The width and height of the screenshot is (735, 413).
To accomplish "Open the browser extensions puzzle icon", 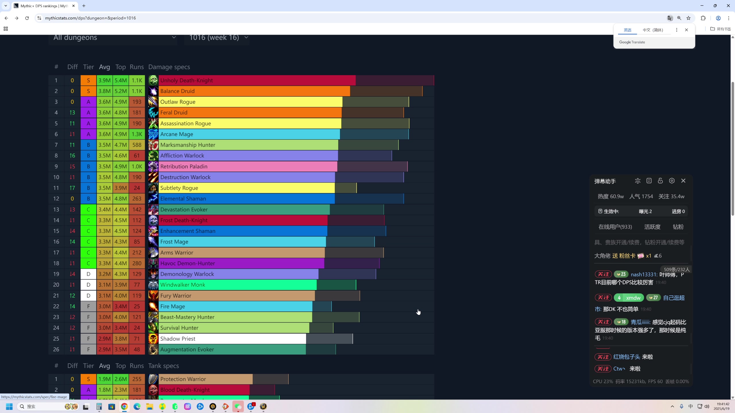I will point(703,18).
